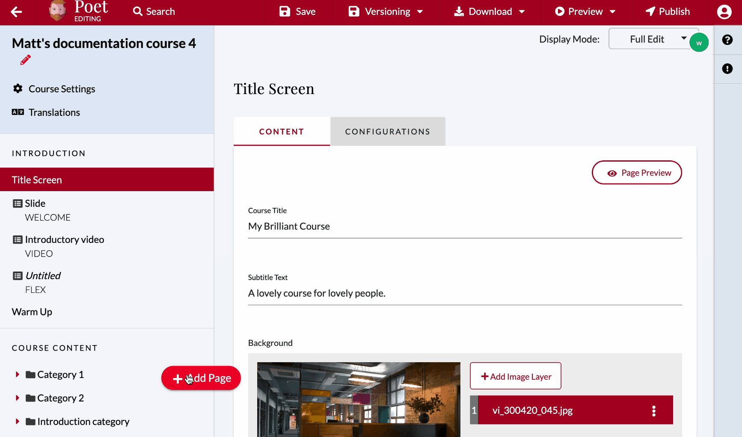Click the back arrow icon

click(16, 12)
